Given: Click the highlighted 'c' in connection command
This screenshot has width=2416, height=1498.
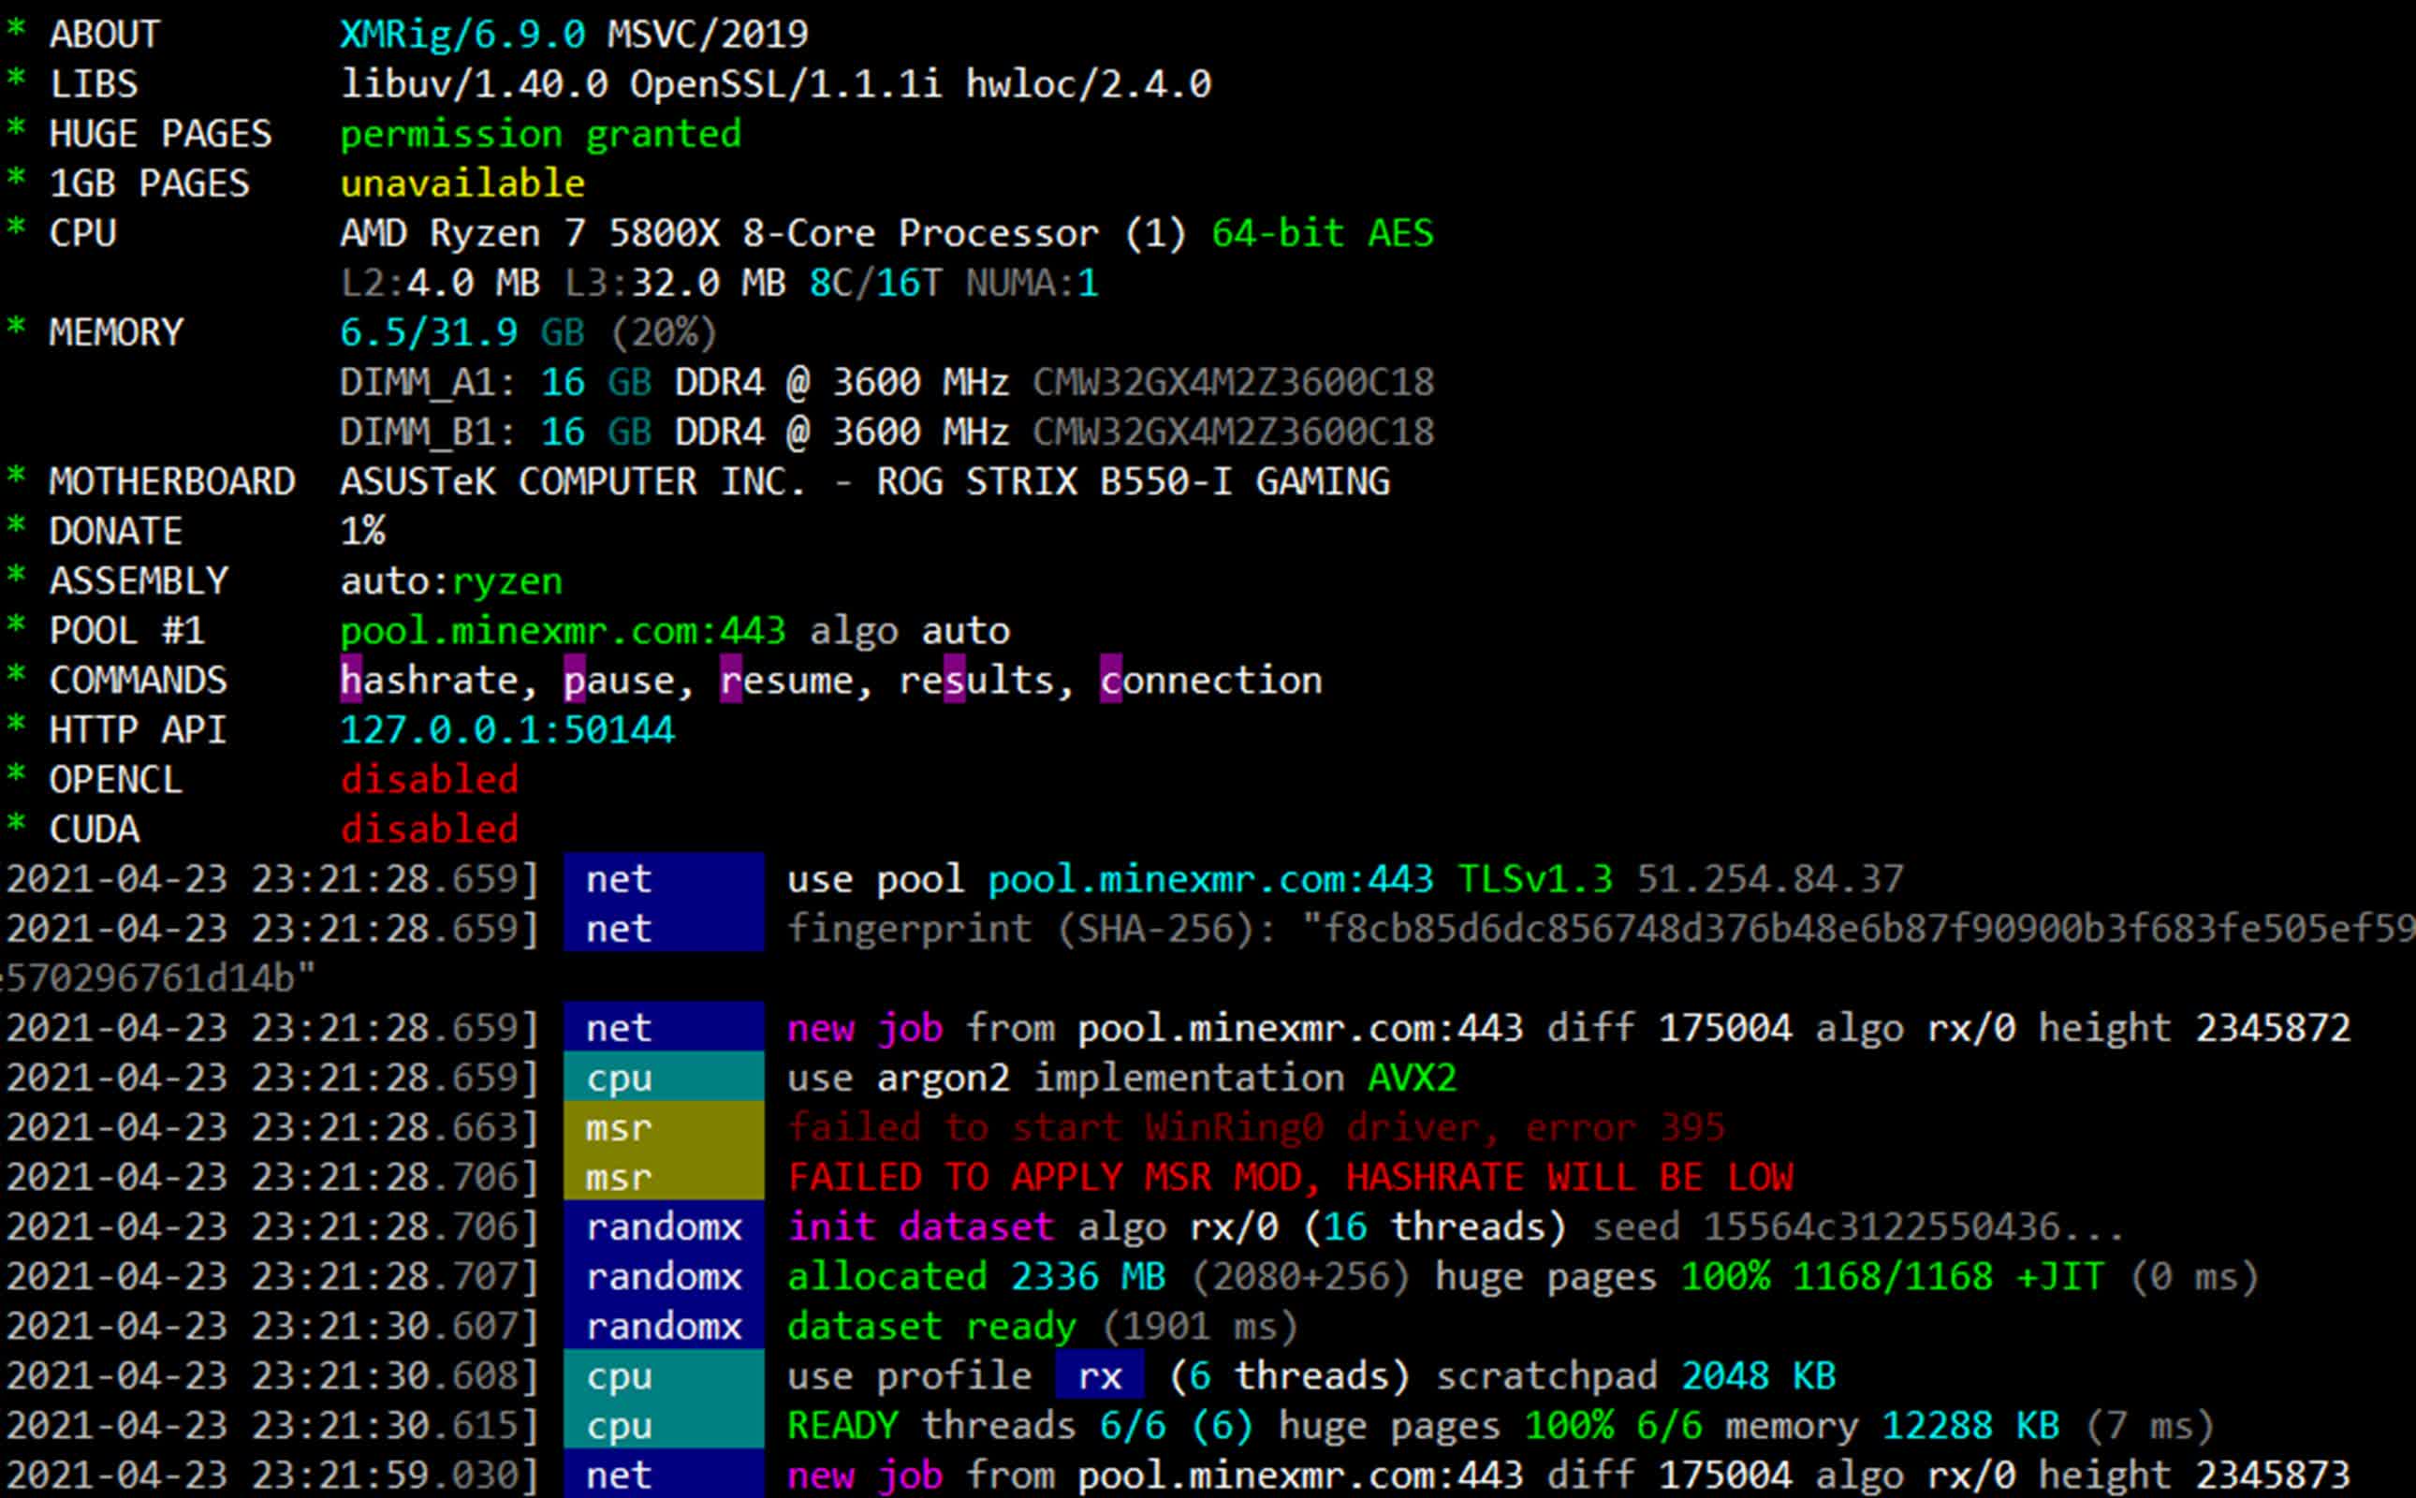Looking at the screenshot, I should click(x=1110, y=681).
